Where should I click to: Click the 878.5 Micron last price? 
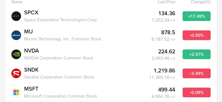168,32
